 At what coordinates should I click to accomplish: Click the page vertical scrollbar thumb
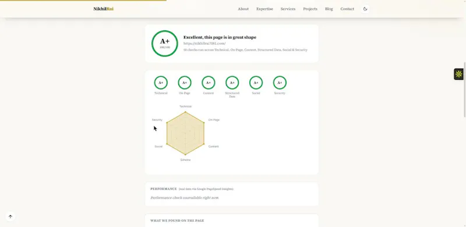[464, 90]
